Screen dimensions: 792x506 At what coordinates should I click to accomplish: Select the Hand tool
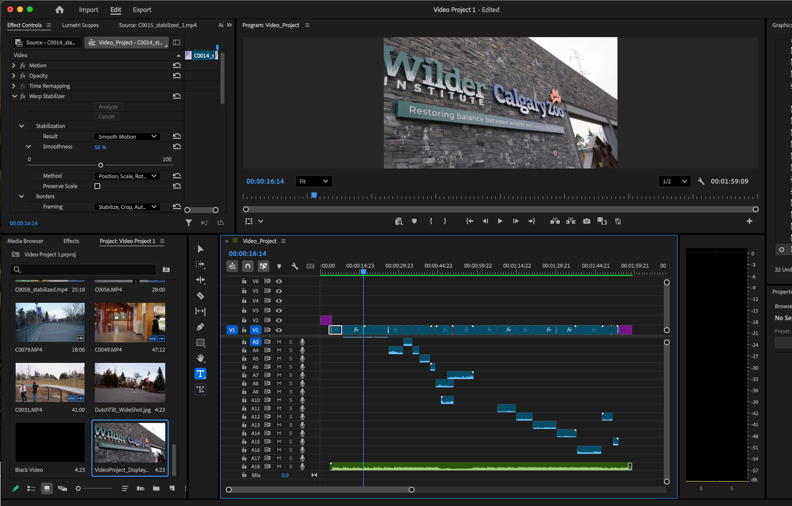click(200, 358)
